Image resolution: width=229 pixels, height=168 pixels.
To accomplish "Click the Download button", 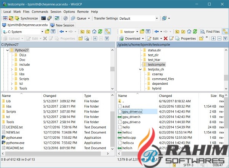I will [x=130, y=38].
